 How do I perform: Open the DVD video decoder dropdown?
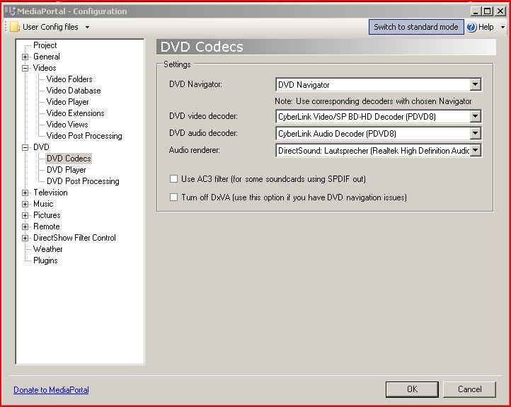click(x=475, y=117)
